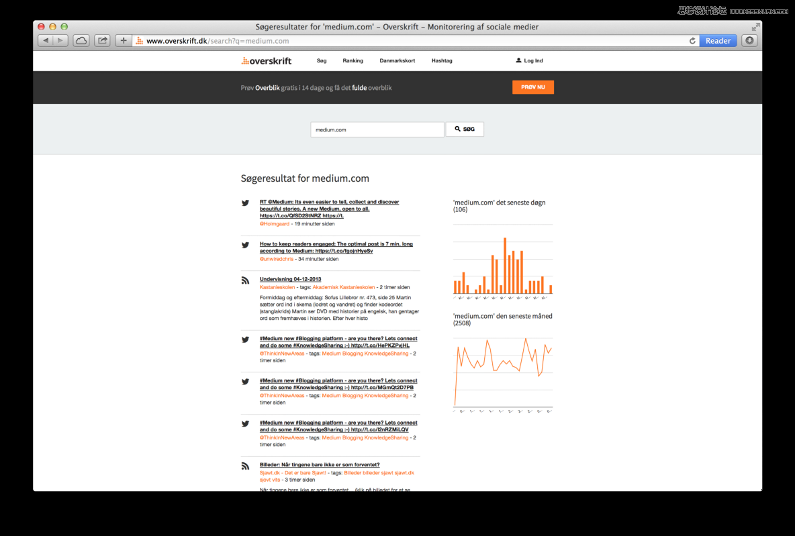Click the Log ind link
The width and height of the screenshot is (795, 536).
(x=533, y=60)
